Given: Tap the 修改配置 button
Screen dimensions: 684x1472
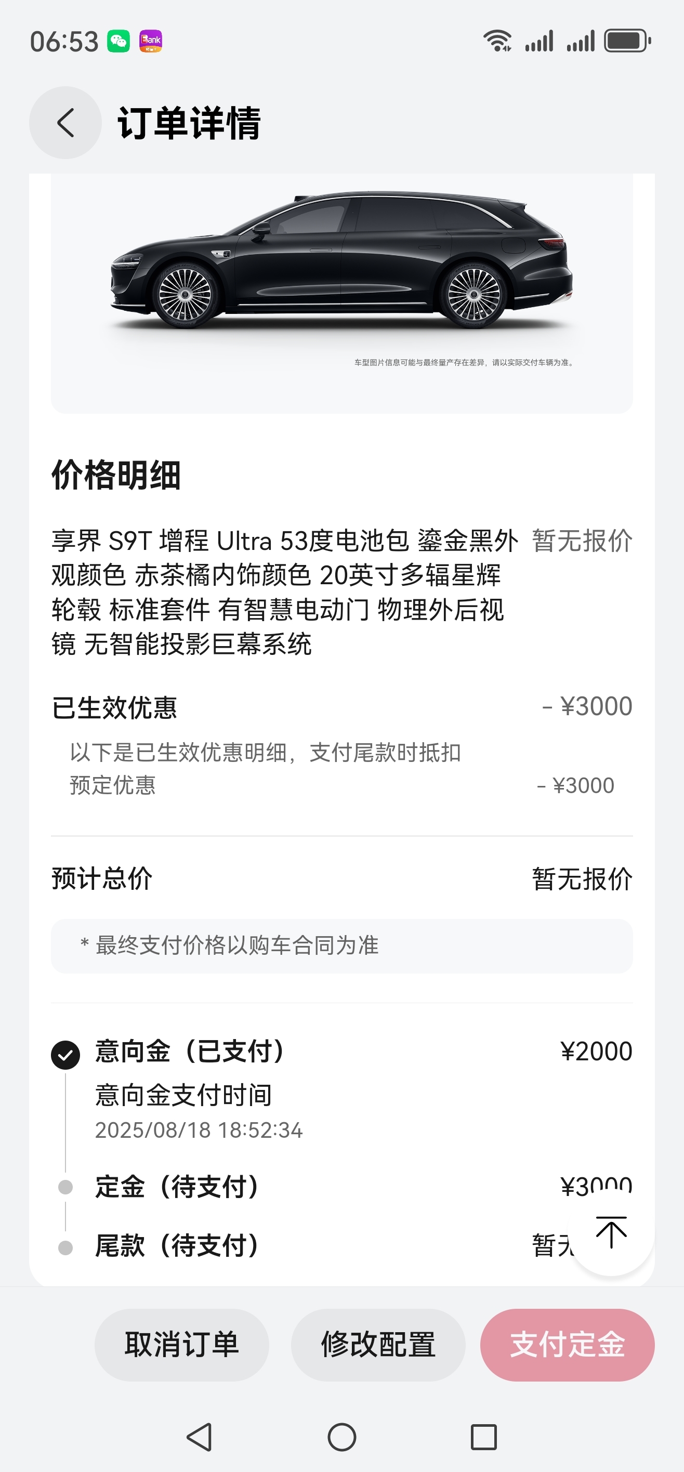Looking at the screenshot, I should [x=378, y=1345].
